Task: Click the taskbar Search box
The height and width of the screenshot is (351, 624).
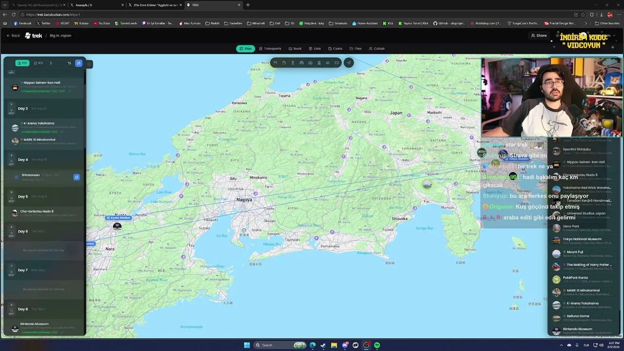Action: click(281, 345)
